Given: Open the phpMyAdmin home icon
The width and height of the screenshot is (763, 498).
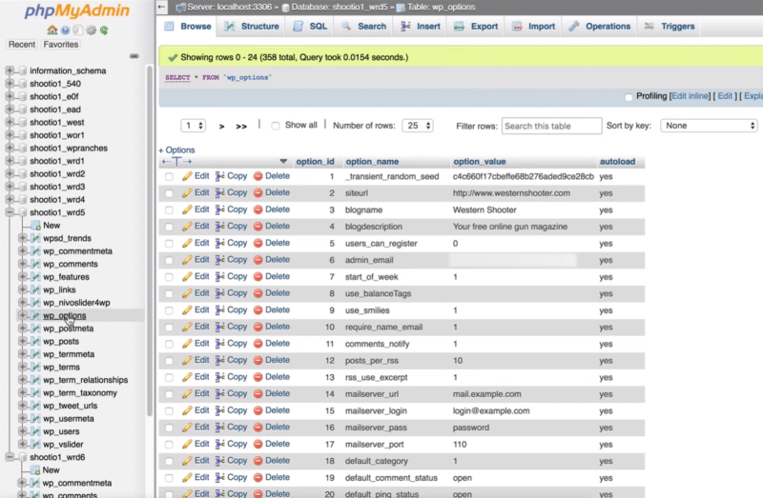Looking at the screenshot, I should (x=52, y=30).
